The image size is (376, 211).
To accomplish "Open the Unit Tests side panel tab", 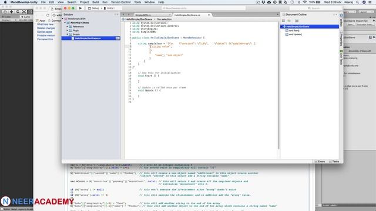I will coord(341,57).
